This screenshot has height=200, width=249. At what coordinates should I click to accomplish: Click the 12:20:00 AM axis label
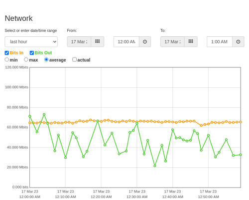click(x=101, y=197)
